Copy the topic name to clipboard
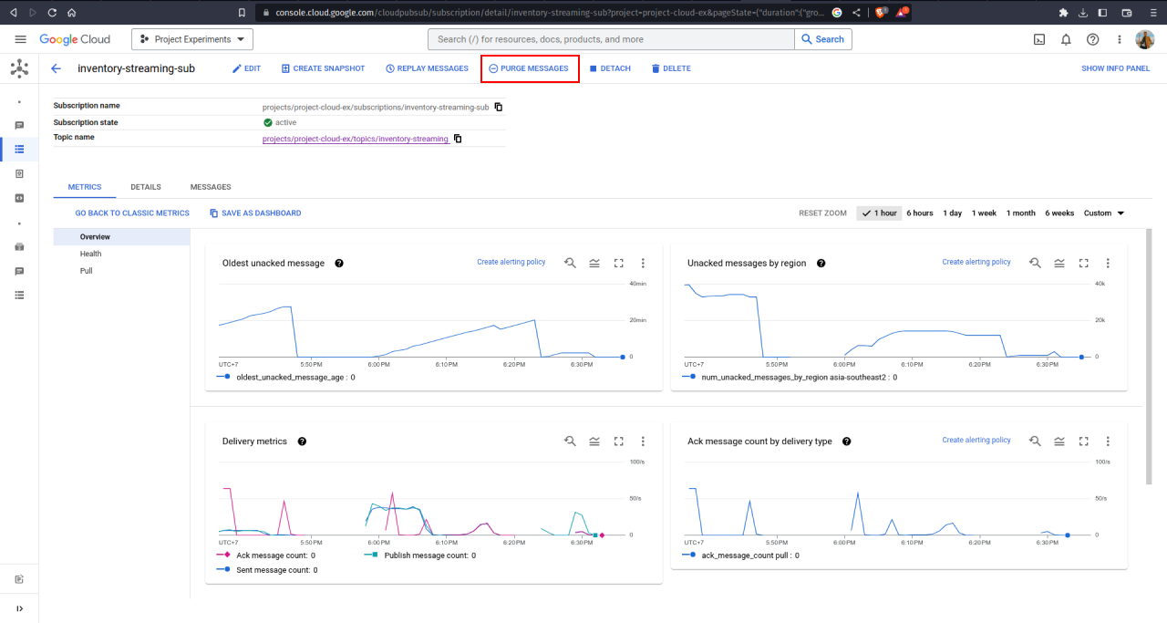Screen dimensions: 1167x623 click(458, 139)
